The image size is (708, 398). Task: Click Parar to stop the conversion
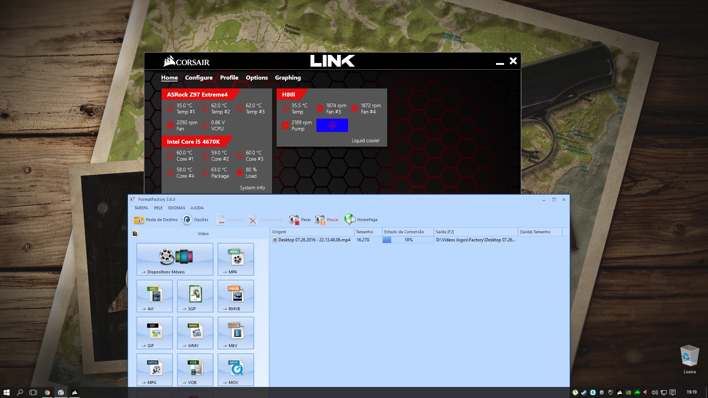pyautogui.click(x=300, y=220)
